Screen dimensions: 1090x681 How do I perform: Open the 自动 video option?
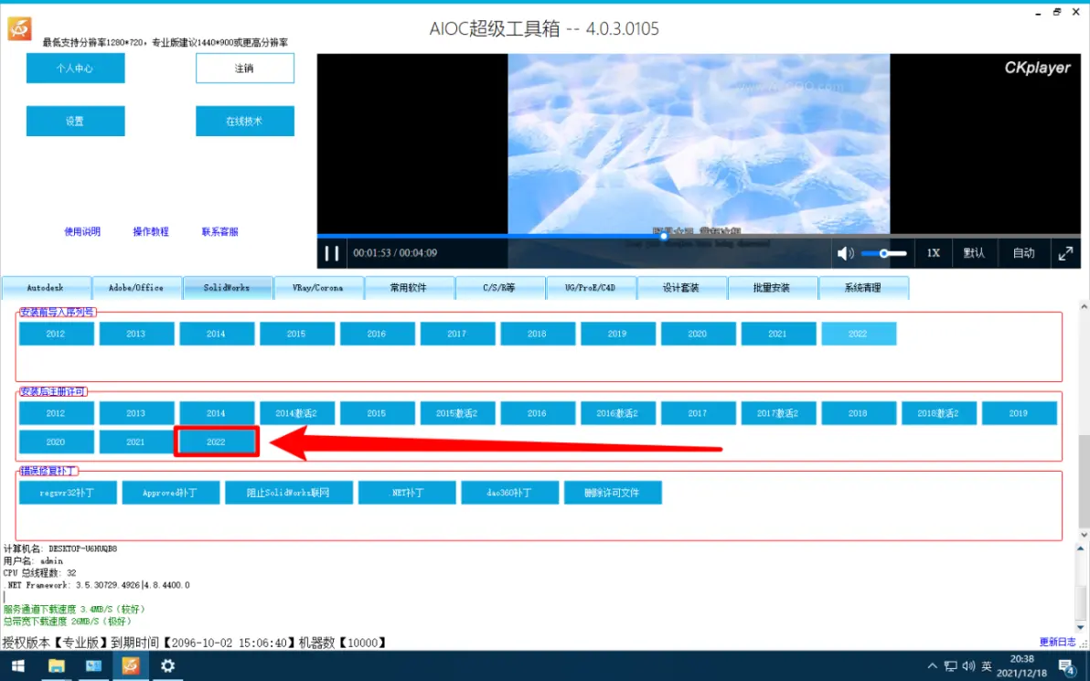1023,253
